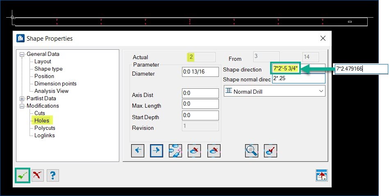Click the Max. Length input field
The height and width of the screenshot is (196, 389).
click(x=200, y=104)
